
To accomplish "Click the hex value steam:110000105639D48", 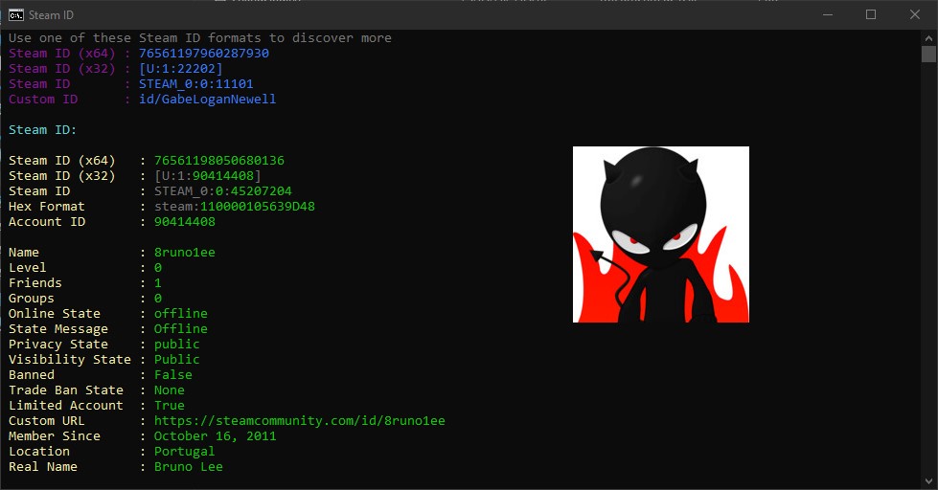I will click(235, 207).
